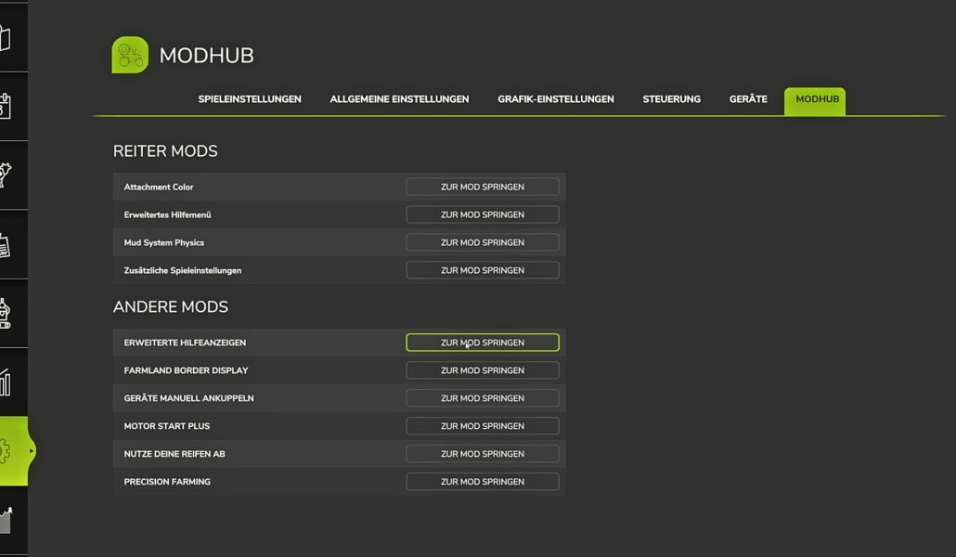
Task: Open the animals page in the sidebar
Action: tap(6, 175)
